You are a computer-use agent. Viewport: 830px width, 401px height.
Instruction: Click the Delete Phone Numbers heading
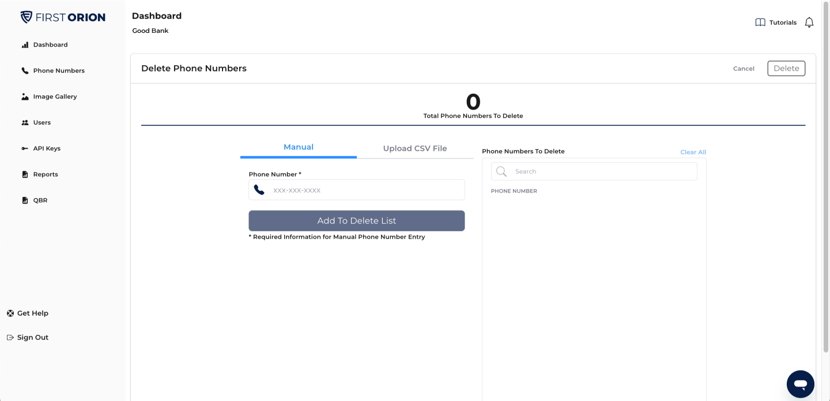[x=194, y=69]
